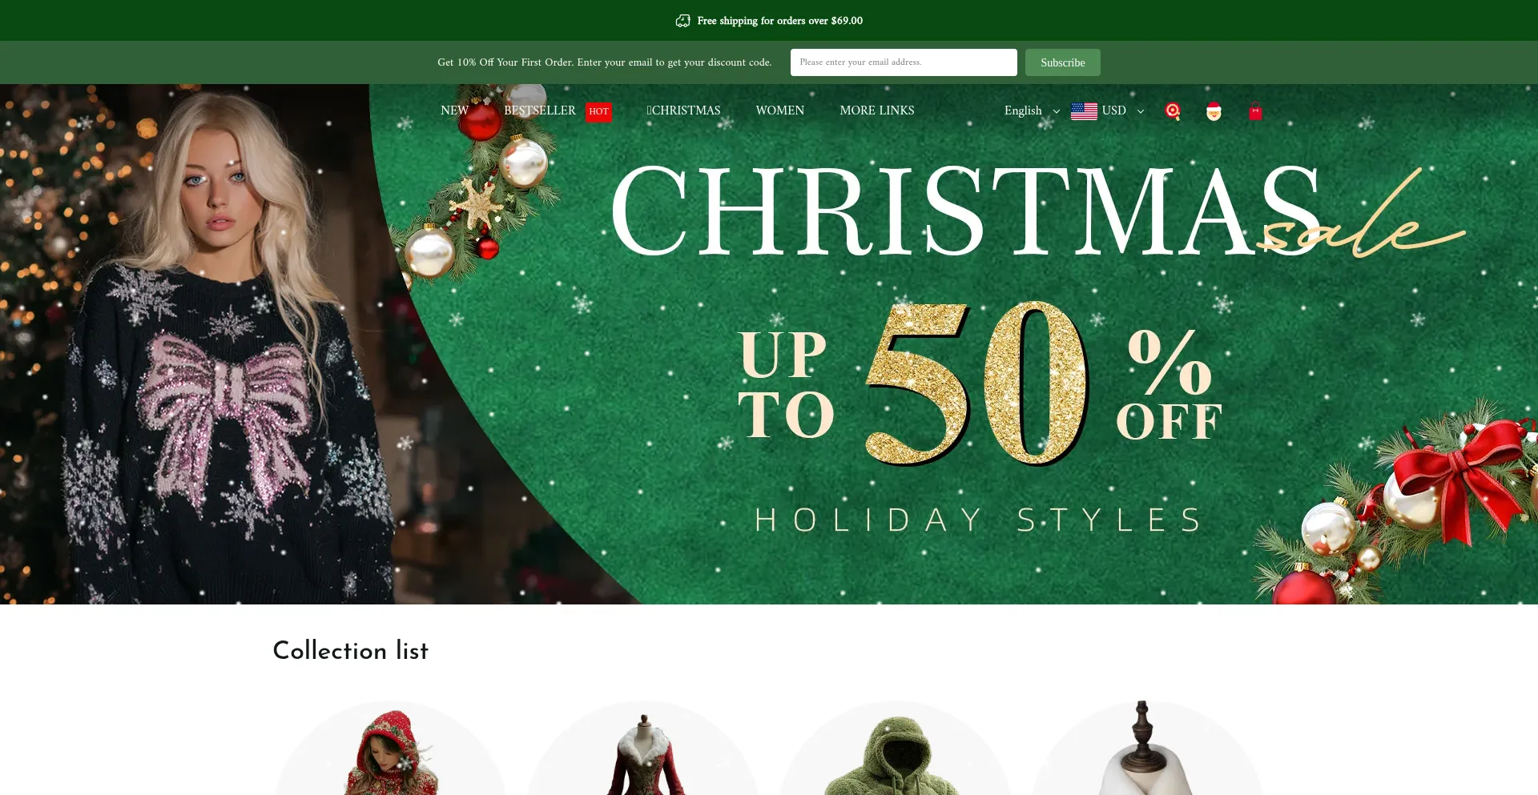Focus the email address input field

pyautogui.click(x=904, y=62)
